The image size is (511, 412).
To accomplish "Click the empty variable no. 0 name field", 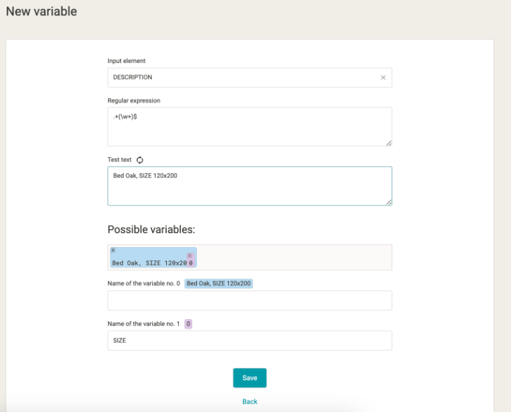I will [x=249, y=301].
